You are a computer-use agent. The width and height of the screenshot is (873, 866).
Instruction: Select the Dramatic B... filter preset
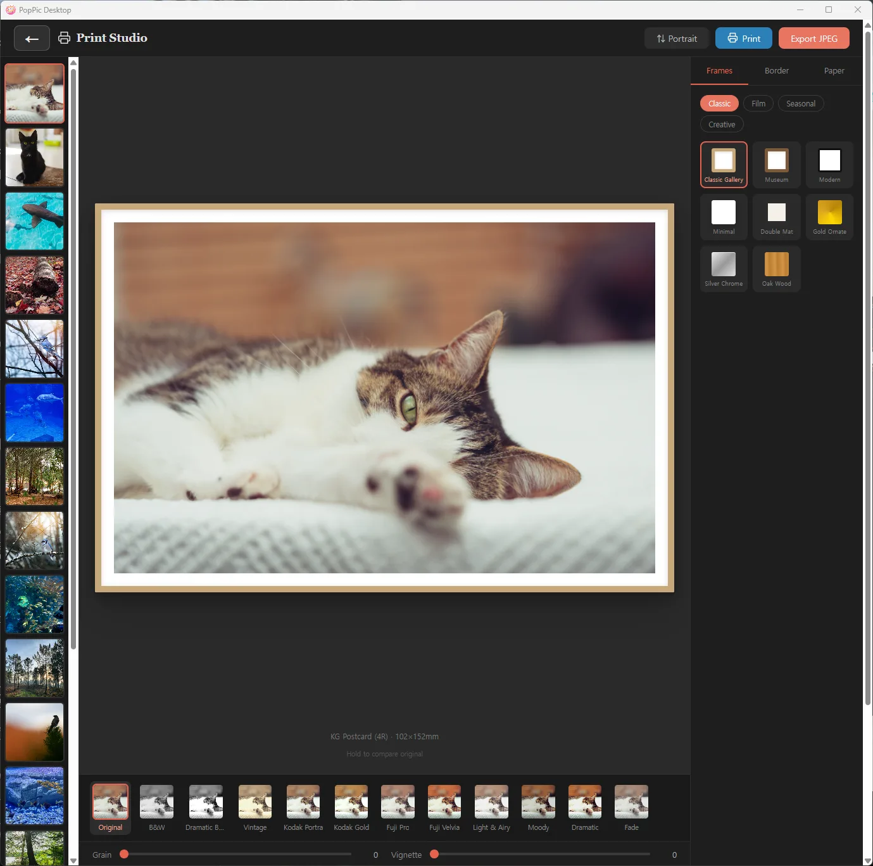pyautogui.click(x=205, y=808)
